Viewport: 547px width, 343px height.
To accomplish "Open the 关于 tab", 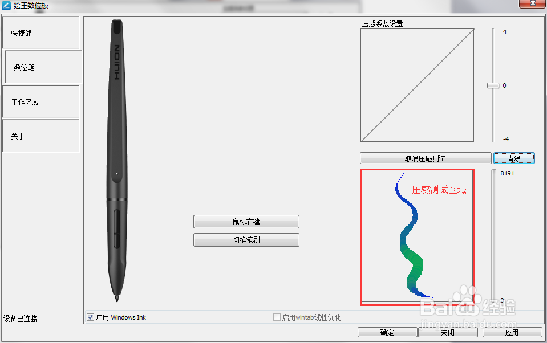I will (41, 136).
